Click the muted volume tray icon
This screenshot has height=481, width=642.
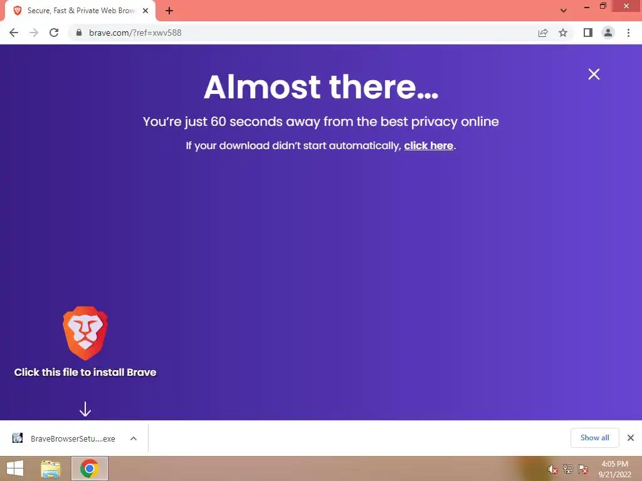tap(552, 470)
